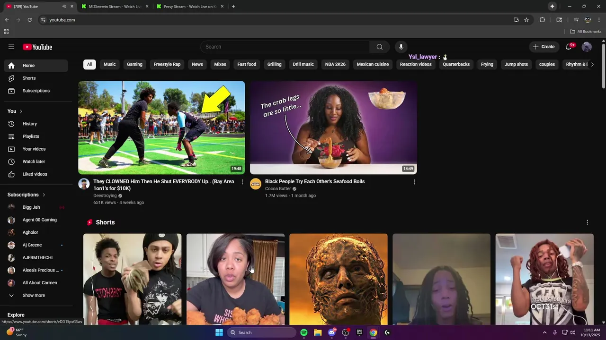Expand the You section chevron
The height and width of the screenshot is (340, 606).
tap(21, 111)
